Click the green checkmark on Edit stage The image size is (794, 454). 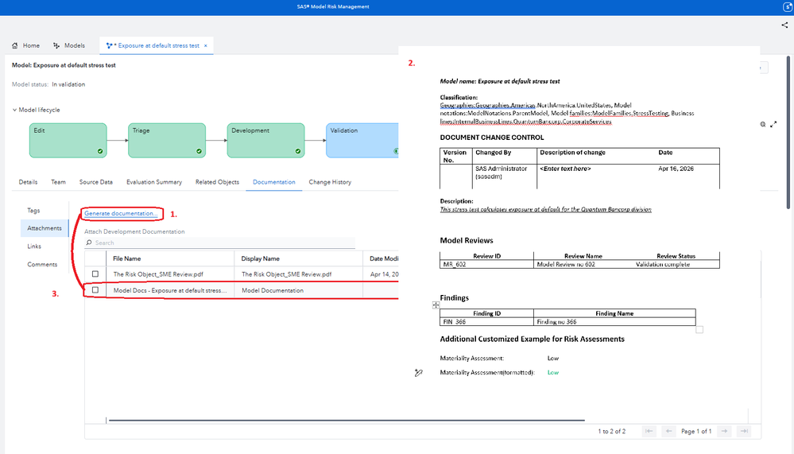[100, 151]
